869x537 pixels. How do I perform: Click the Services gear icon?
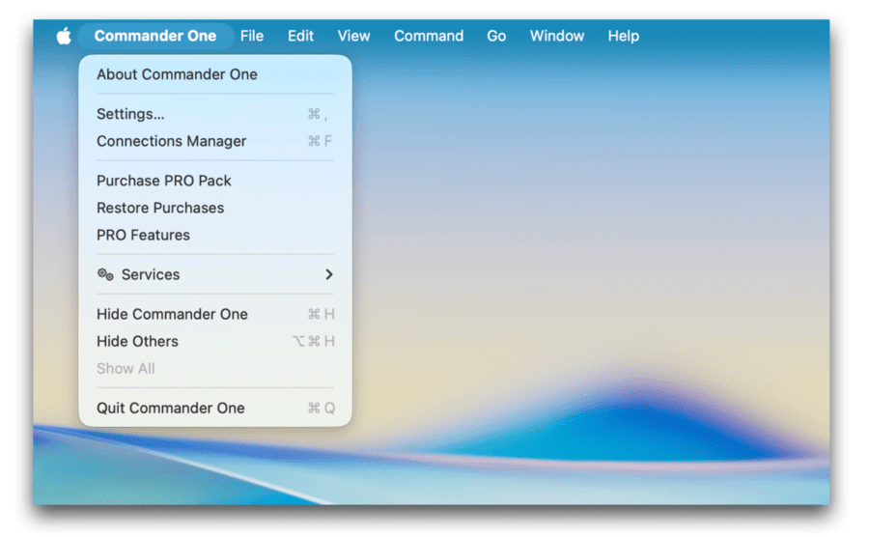pyautogui.click(x=105, y=274)
